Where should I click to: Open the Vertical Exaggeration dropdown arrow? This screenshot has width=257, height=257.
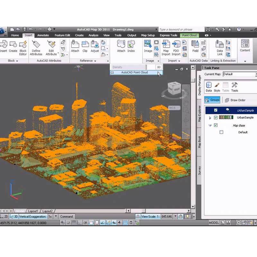tap(56, 216)
